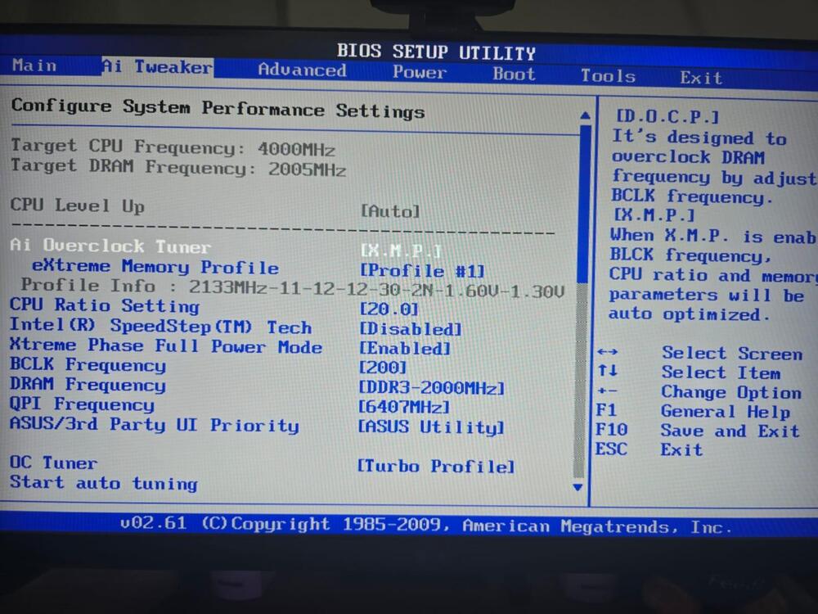Edit the BCLK Frequency 200 field
The height and width of the screenshot is (614, 818).
(383, 368)
